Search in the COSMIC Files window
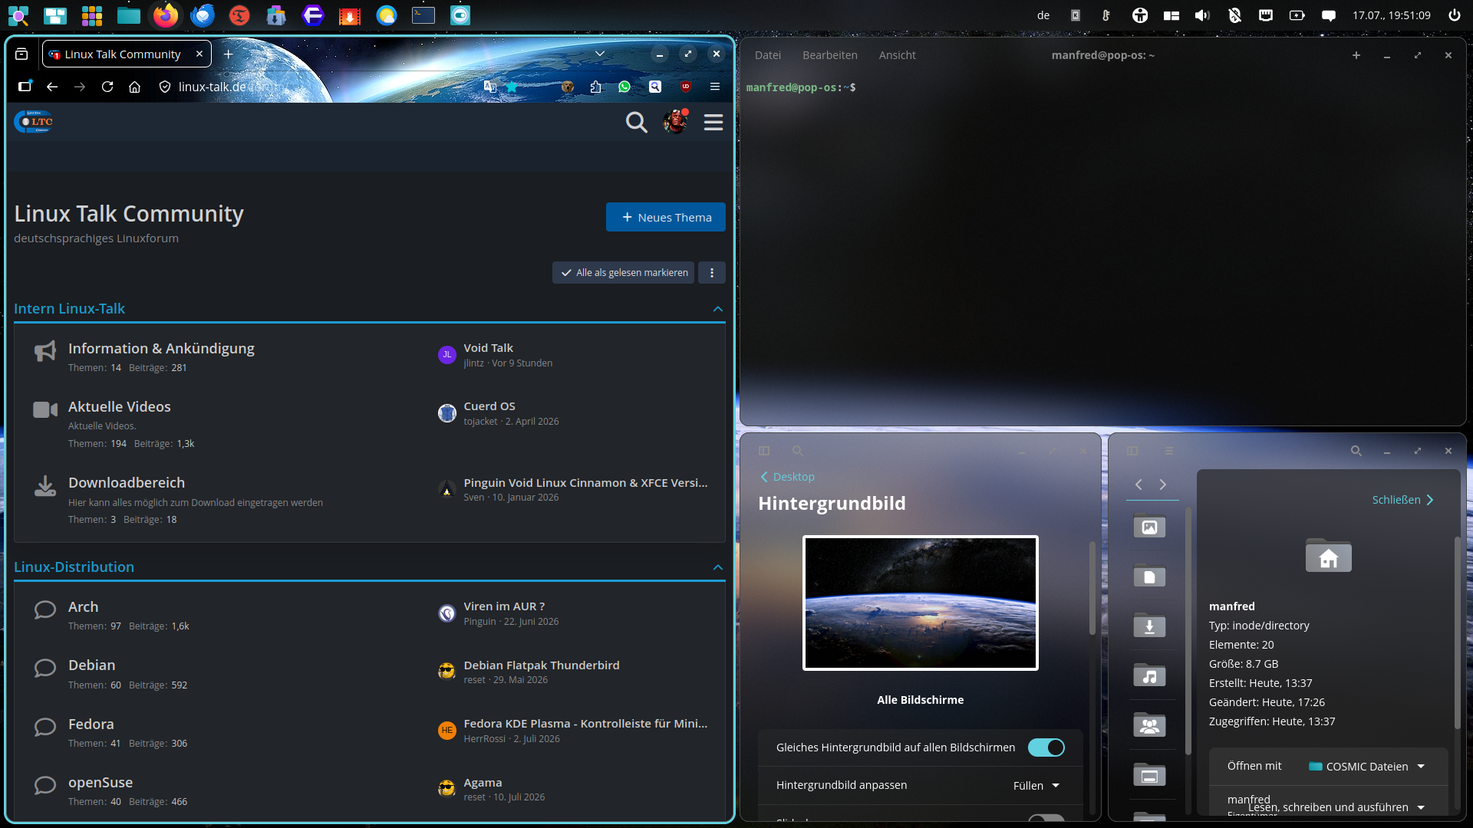Viewport: 1473px width, 828px height. click(x=1356, y=451)
